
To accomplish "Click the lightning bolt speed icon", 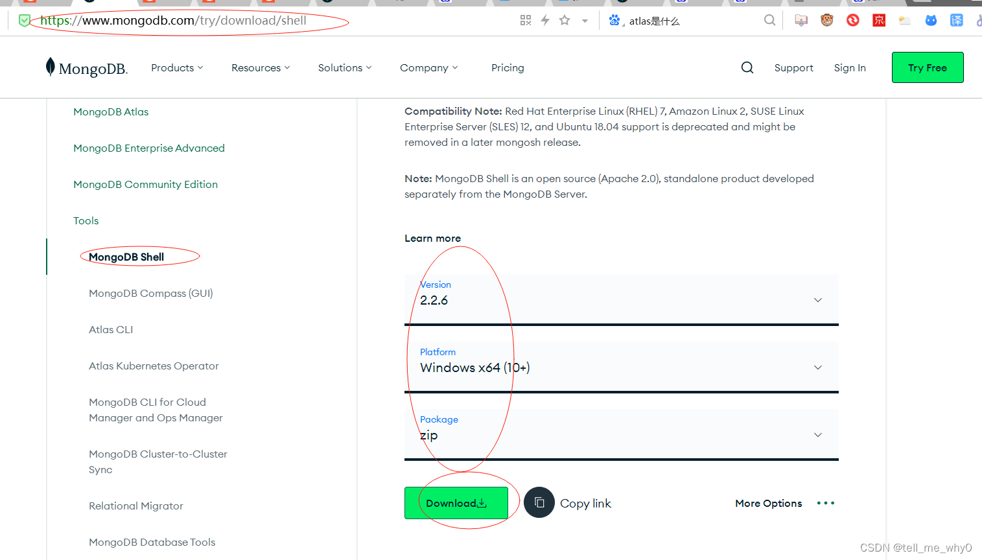I will tap(545, 20).
